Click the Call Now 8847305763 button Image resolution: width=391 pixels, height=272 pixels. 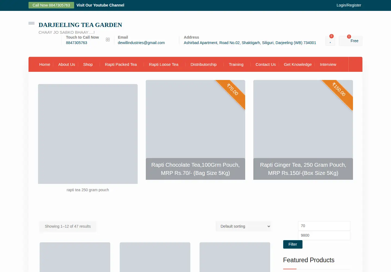(x=51, y=5)
